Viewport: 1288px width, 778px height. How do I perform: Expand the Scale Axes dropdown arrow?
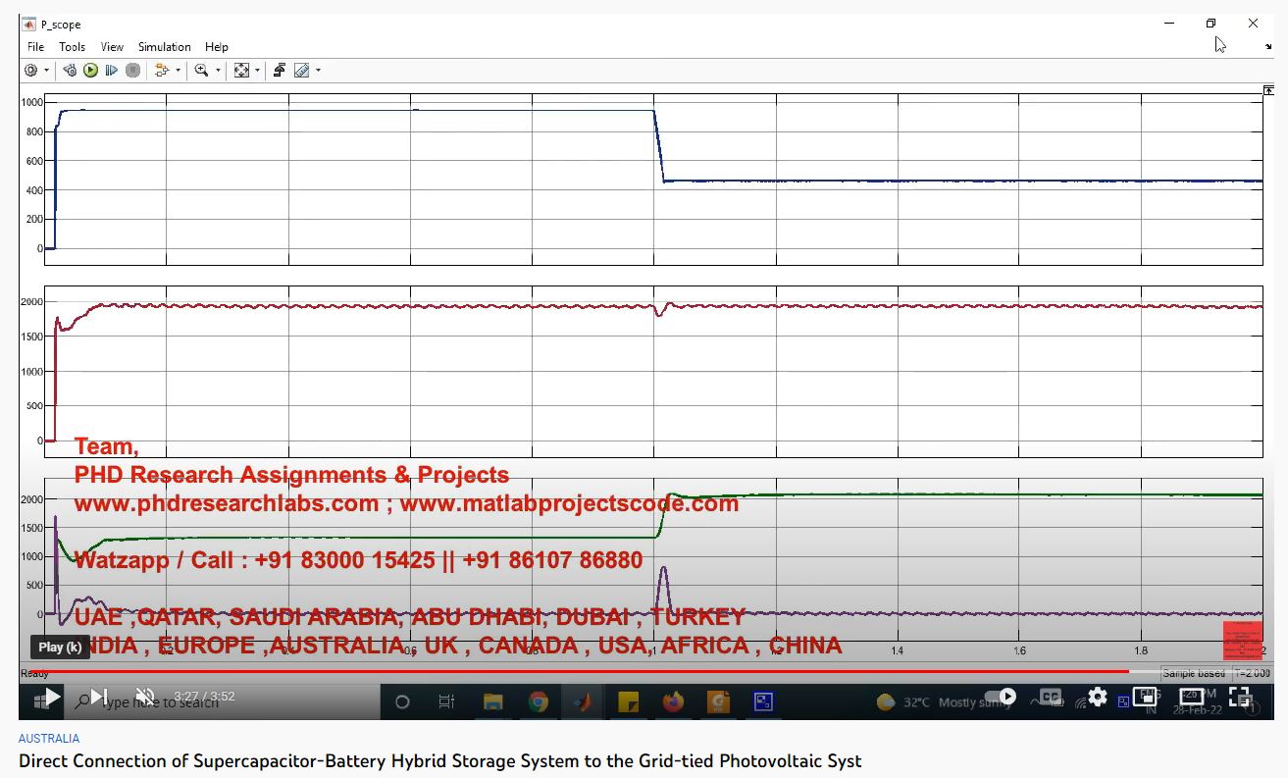(258, 71)
